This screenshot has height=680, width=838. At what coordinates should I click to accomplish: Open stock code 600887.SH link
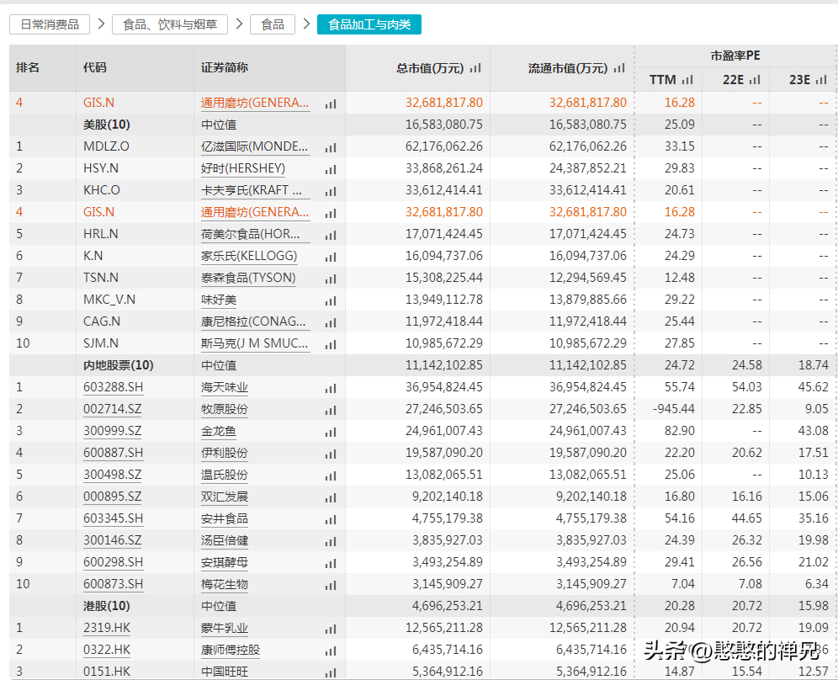[x=114, y=453]
